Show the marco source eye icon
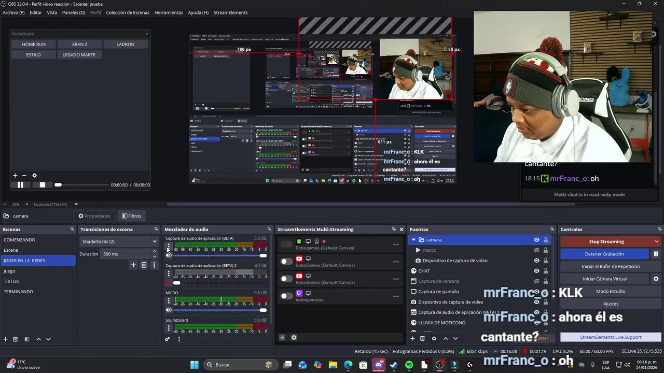664x373 pixels. pos(536,250)
